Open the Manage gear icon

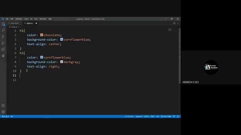pyautogui.click(x=3, y=112)
